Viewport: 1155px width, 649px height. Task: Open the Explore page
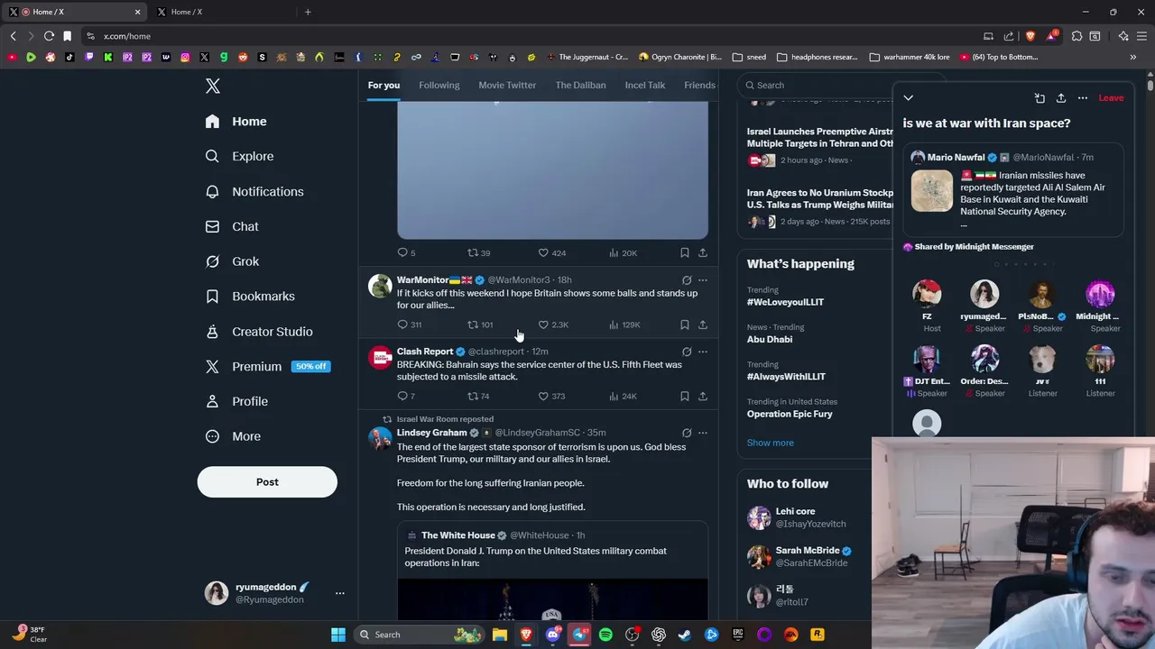tap(239, 156)
